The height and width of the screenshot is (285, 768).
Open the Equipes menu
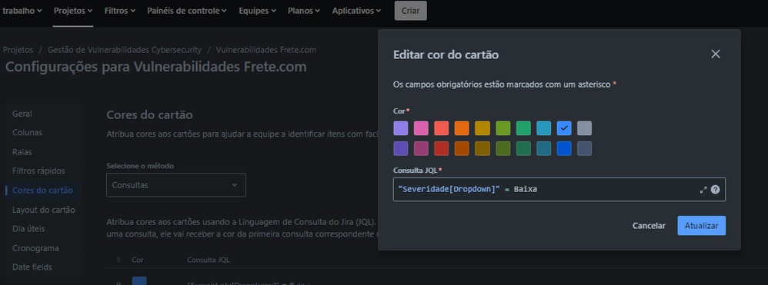pos(258,11)
